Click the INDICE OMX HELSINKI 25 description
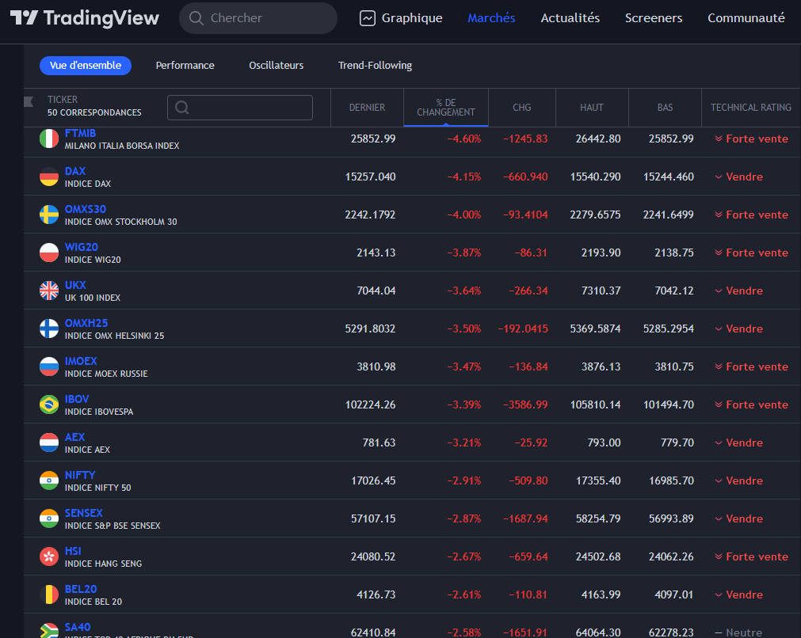 pyautogui.click(x=114, y=336)
